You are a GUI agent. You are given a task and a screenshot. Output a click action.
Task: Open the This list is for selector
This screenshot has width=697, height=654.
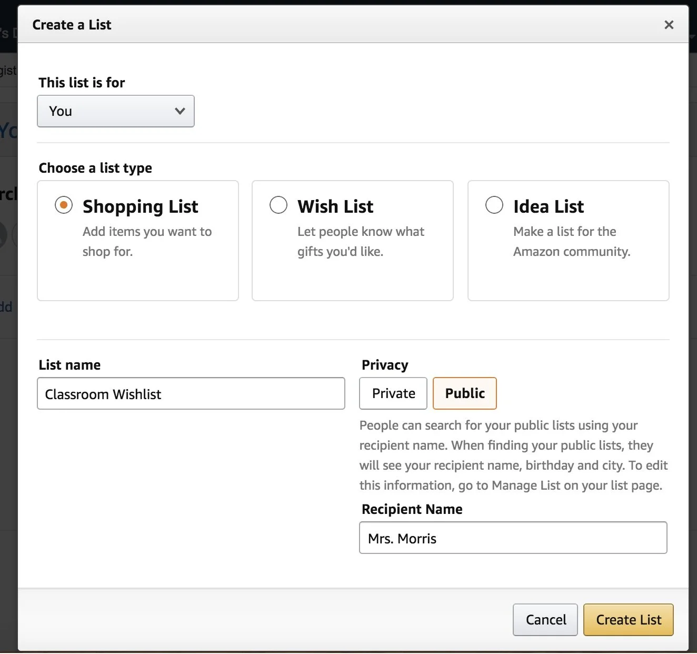pyautogui.click(x=115, y=111)
